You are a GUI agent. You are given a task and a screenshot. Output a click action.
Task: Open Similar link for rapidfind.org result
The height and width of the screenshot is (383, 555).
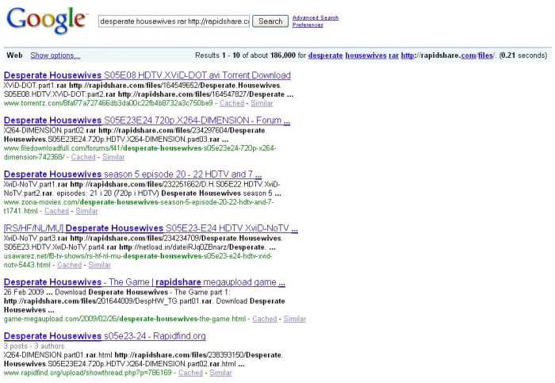coord(220,373)
